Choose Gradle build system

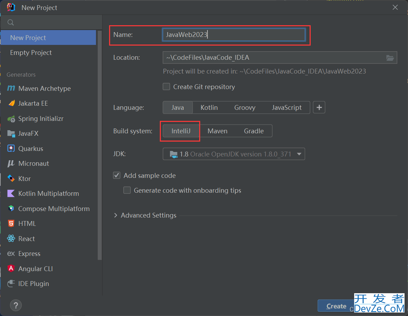coord(254,131)
